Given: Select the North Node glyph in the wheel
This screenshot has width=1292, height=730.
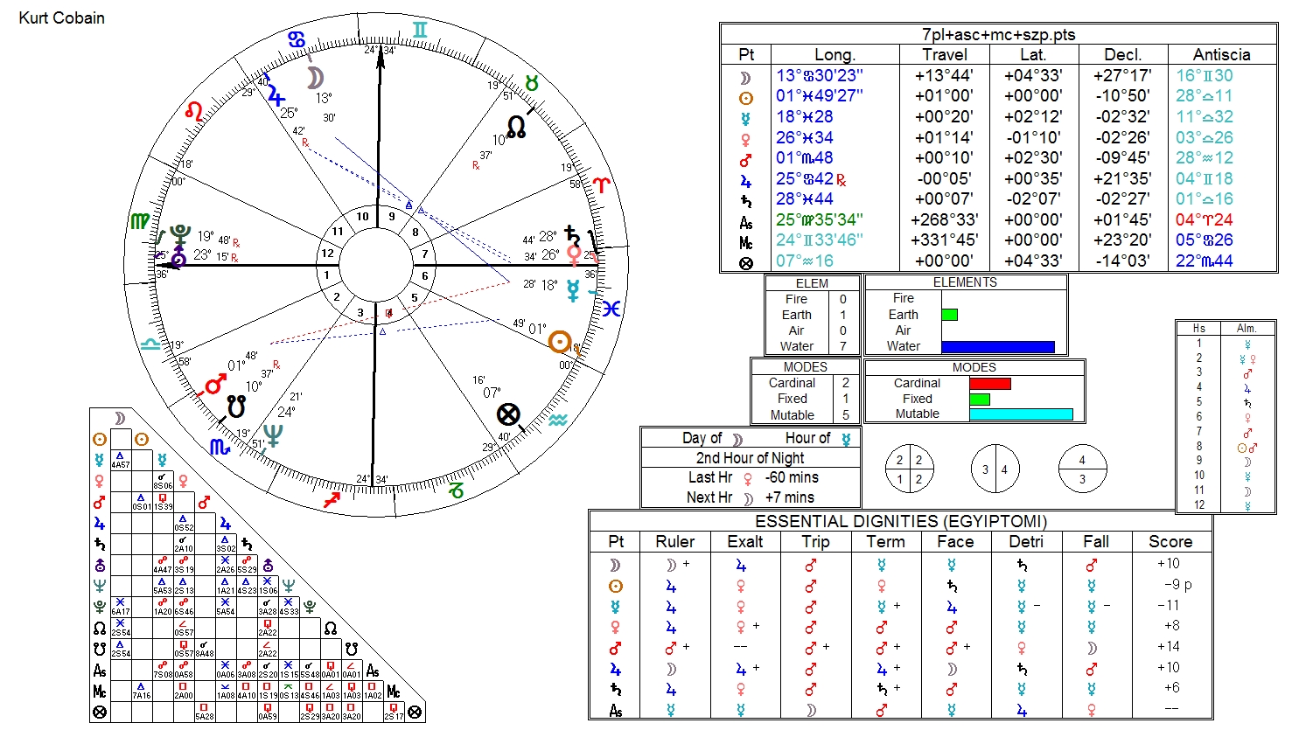Looking at the screenshot, I should pyautogui.click(x=517, y=128).
